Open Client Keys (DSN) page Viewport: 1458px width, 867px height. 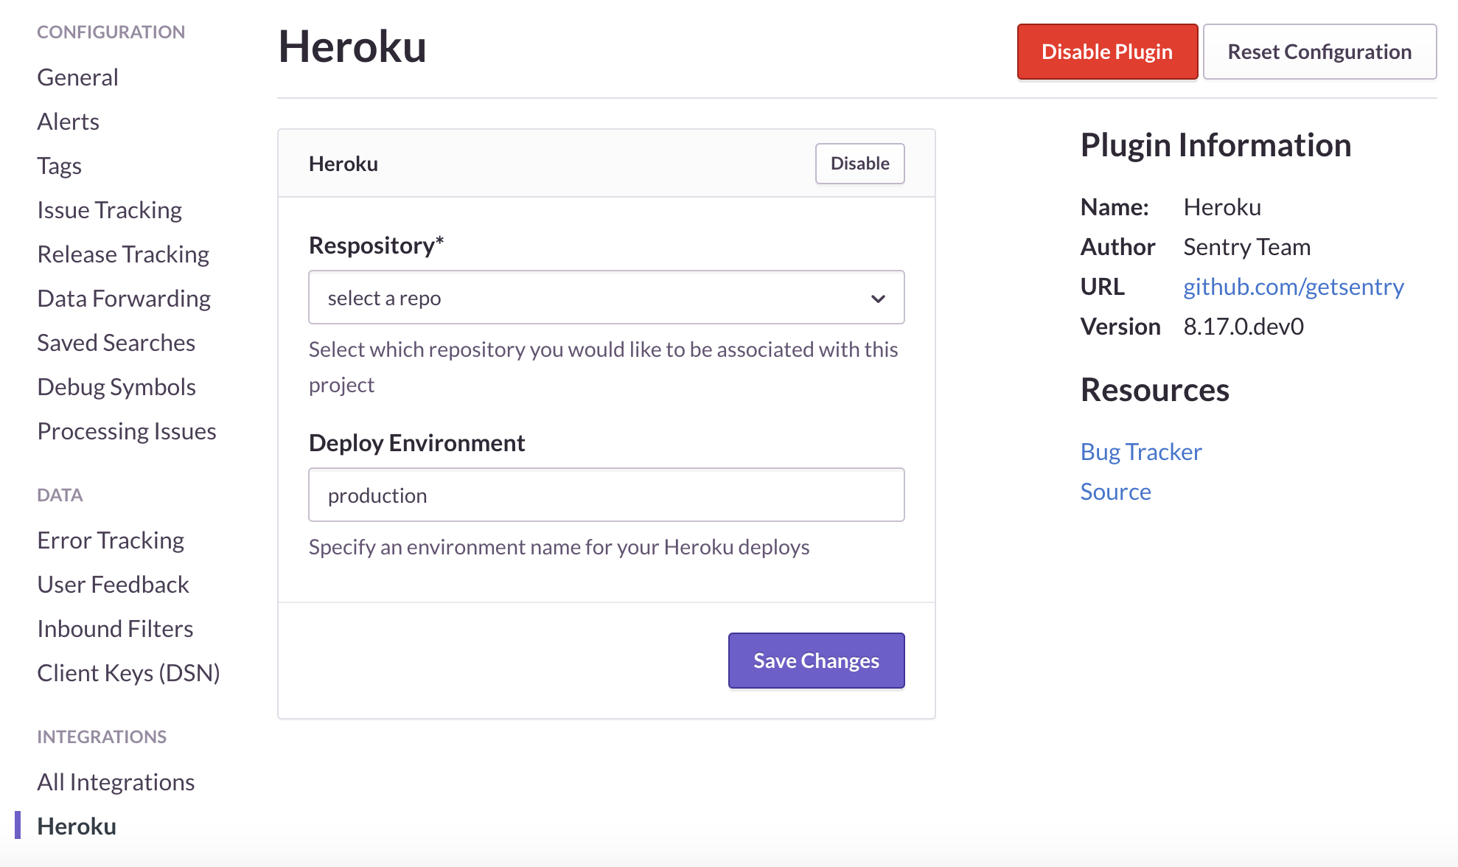(x=128, y=673)
